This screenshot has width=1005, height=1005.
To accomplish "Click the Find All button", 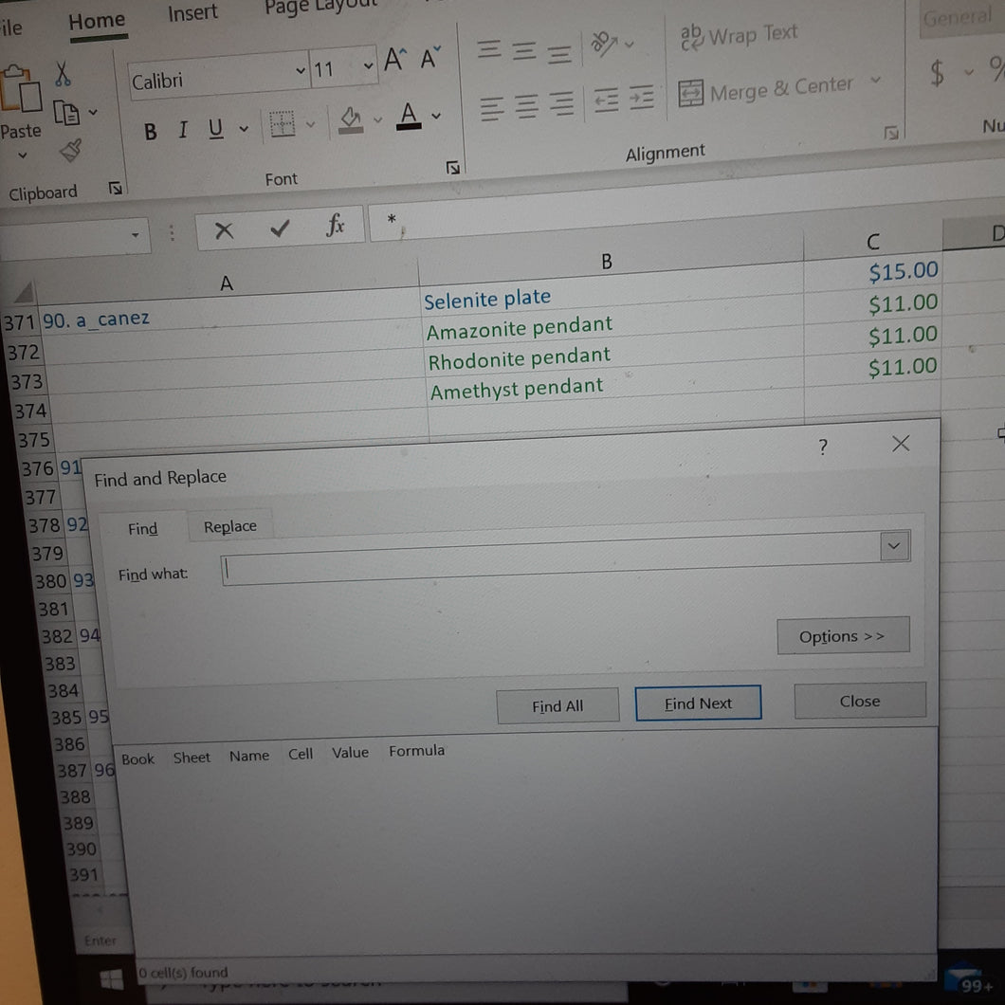I will (x=557, y=706).
